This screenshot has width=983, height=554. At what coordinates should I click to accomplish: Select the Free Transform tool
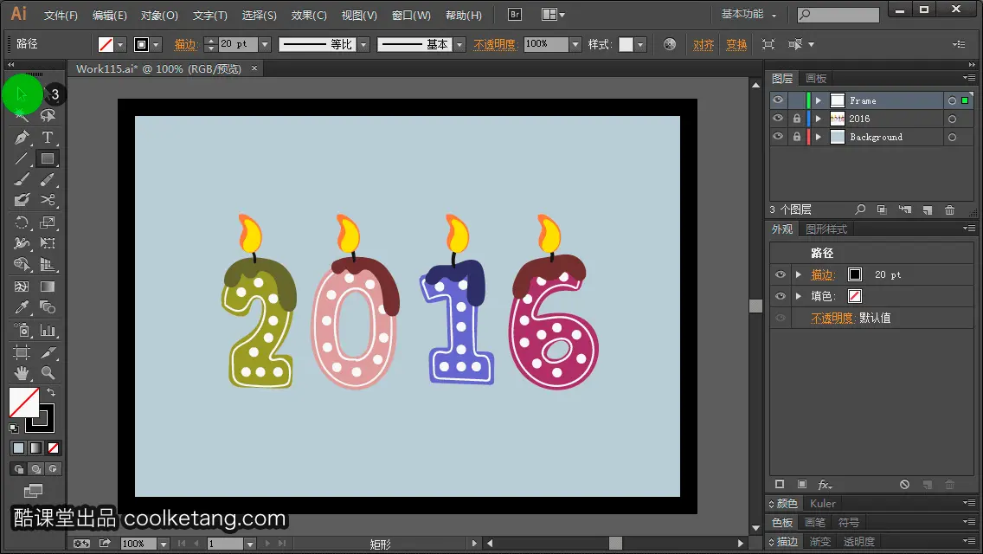click(x=48, y=243)
